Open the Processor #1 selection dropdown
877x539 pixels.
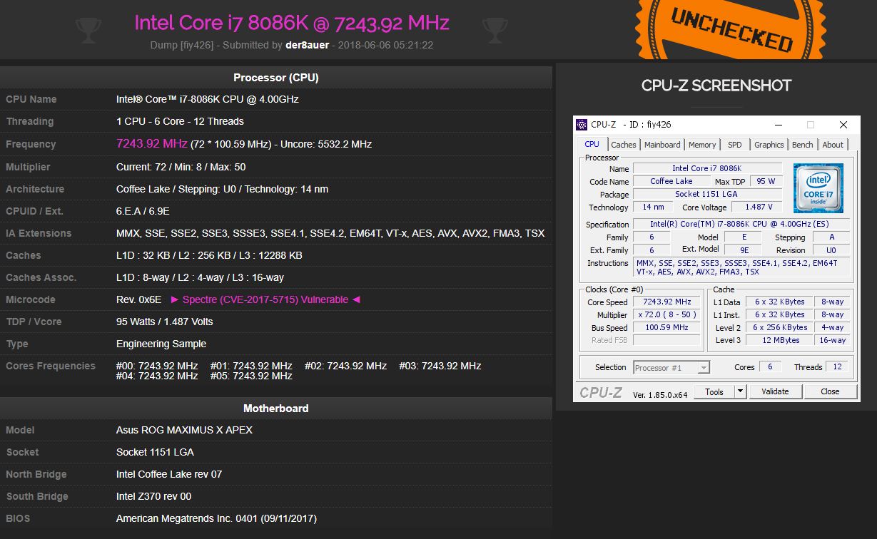pyautogui.click(x=671, y=368)
